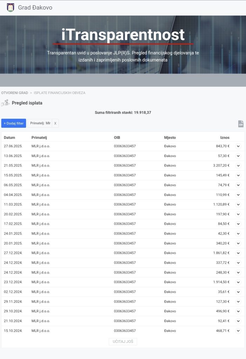Viewport: 246px width, 359px height.
Task: Expand the 21.05.2025. payment of 3.207,20 €
Action: coord(238,165)
